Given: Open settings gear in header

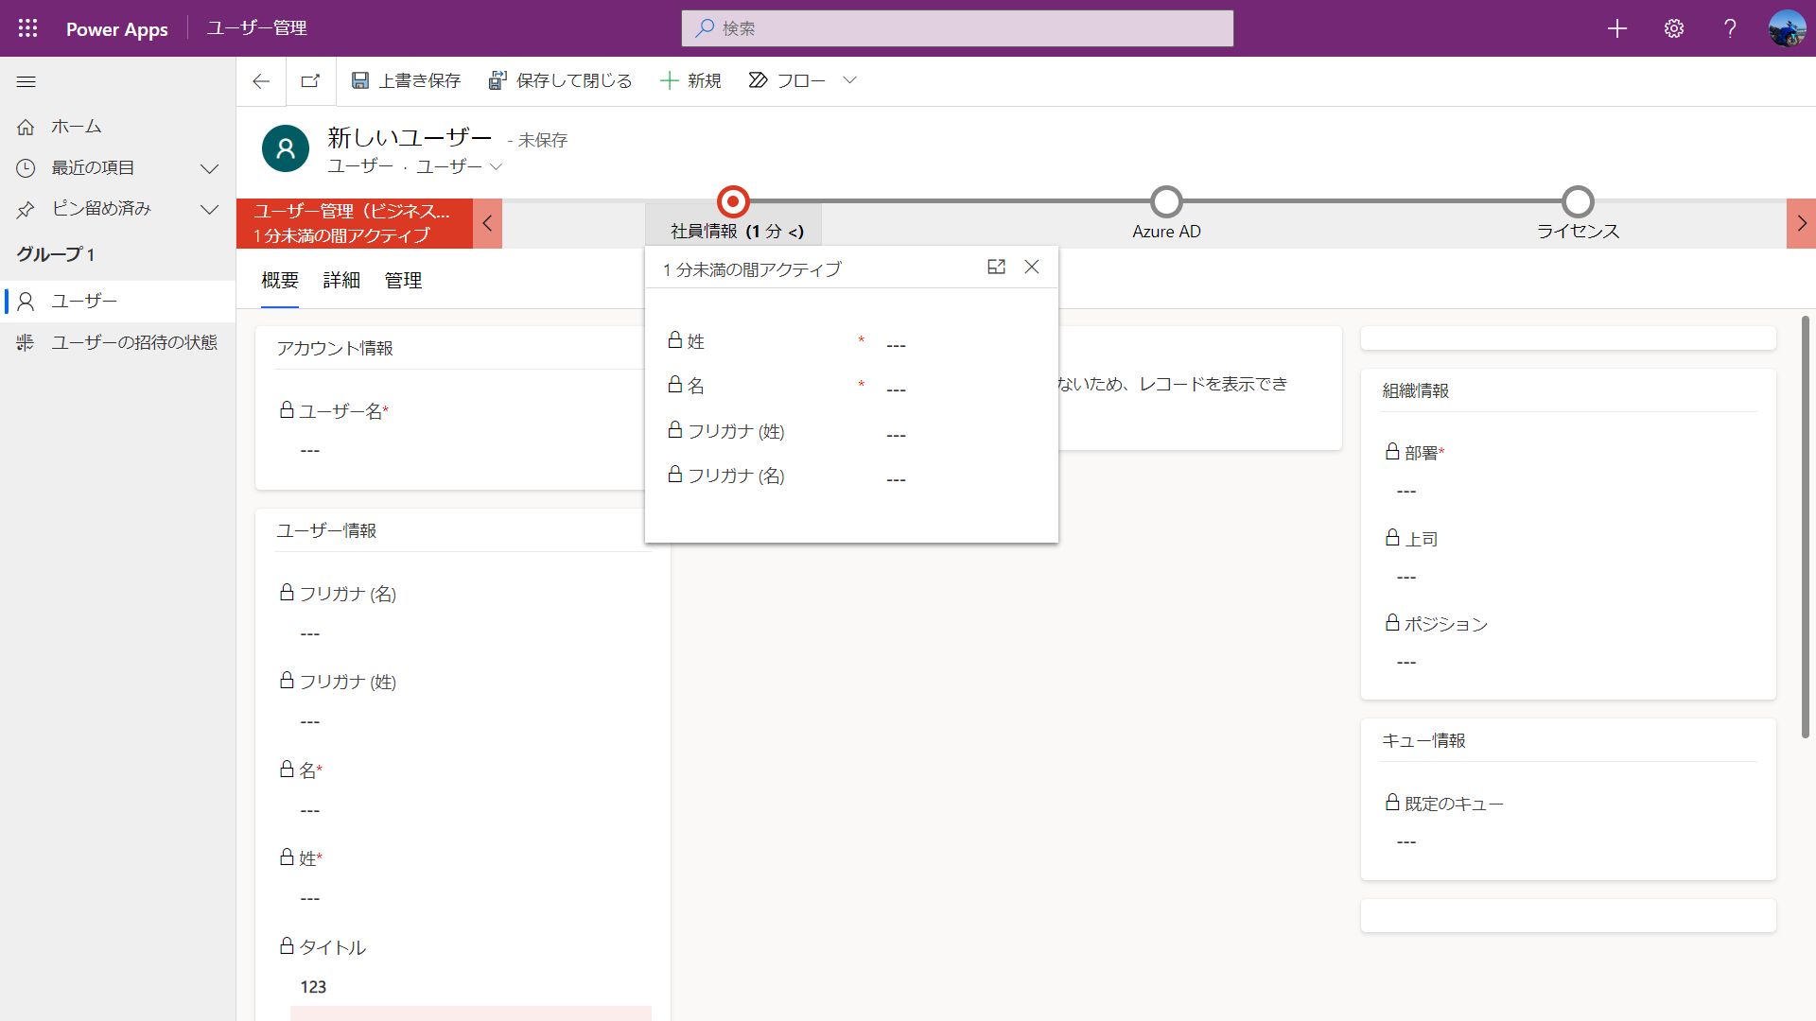Looking at the screenshot, I should coord(1674,28).
